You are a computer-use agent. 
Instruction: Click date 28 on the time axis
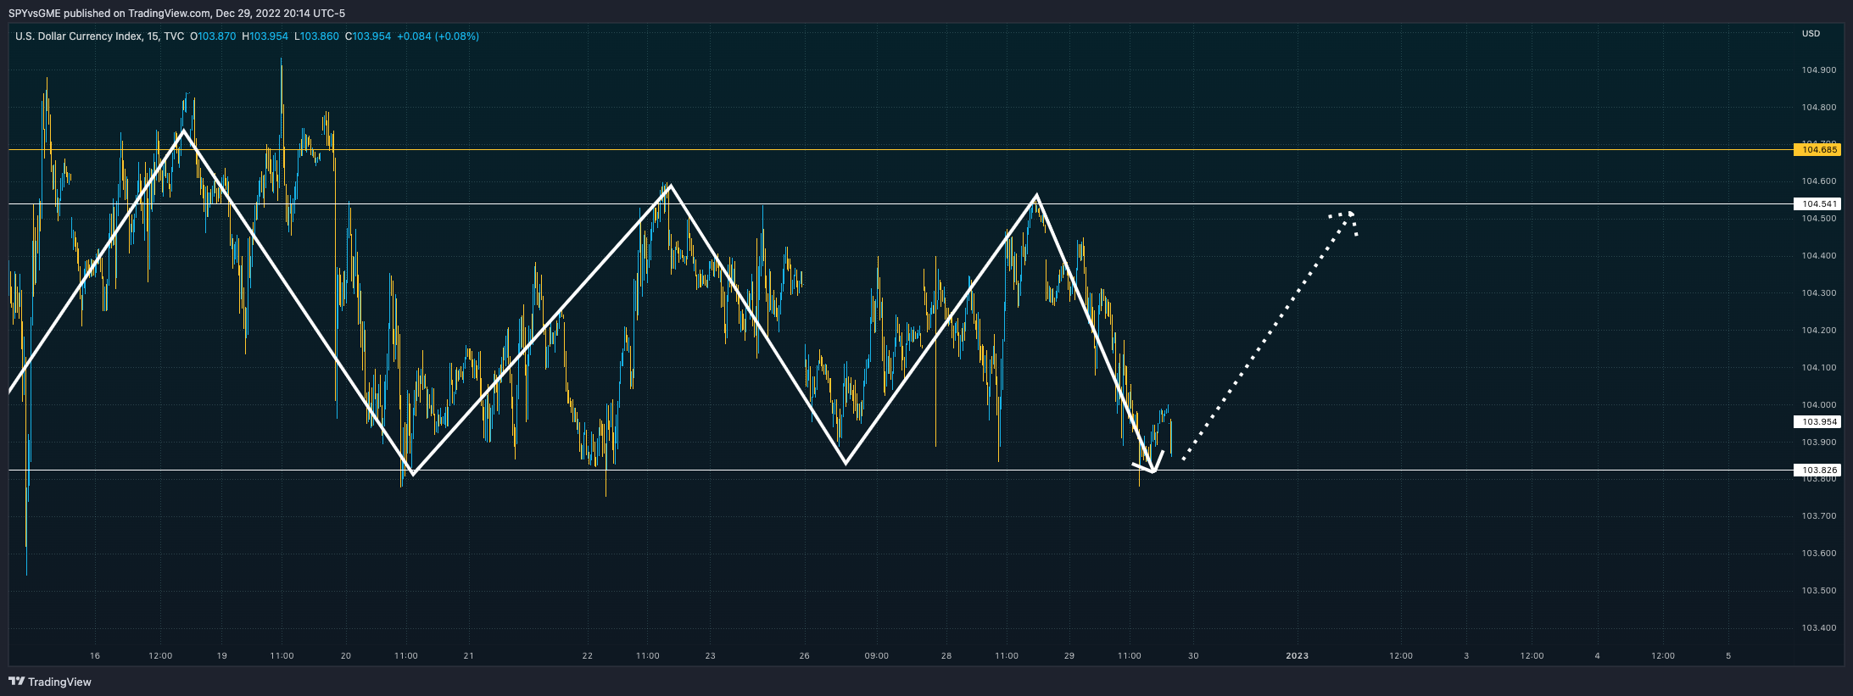click(946, 656)
